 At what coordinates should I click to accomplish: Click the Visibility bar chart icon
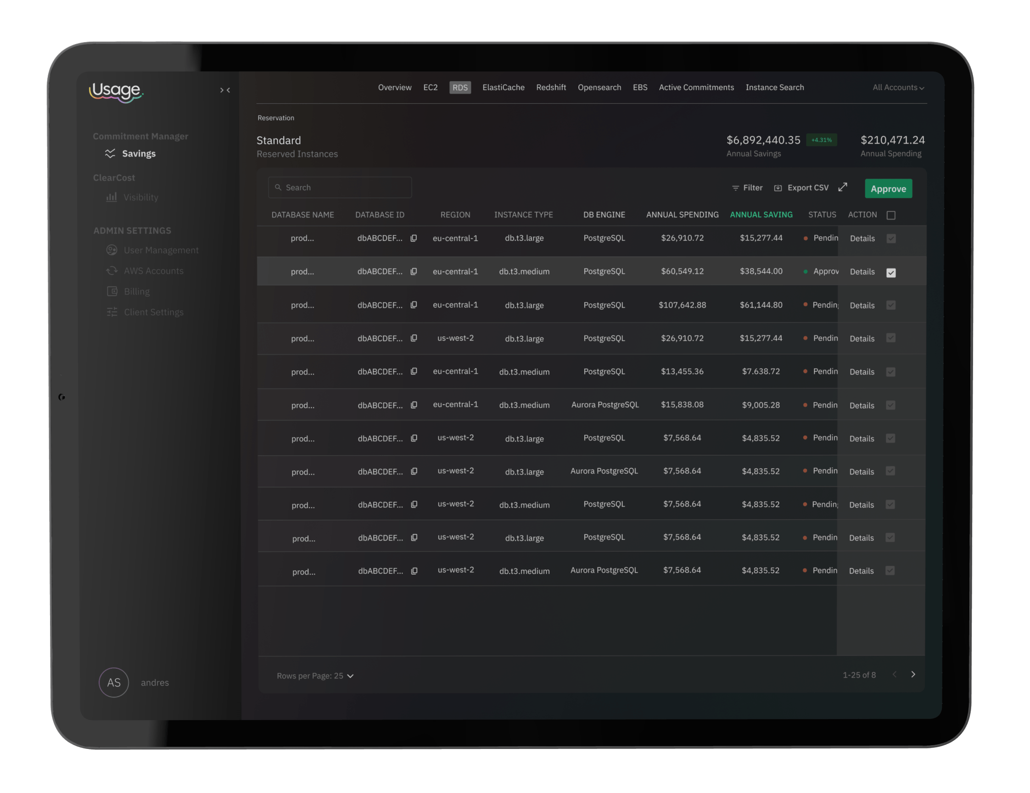coord(111,197)
